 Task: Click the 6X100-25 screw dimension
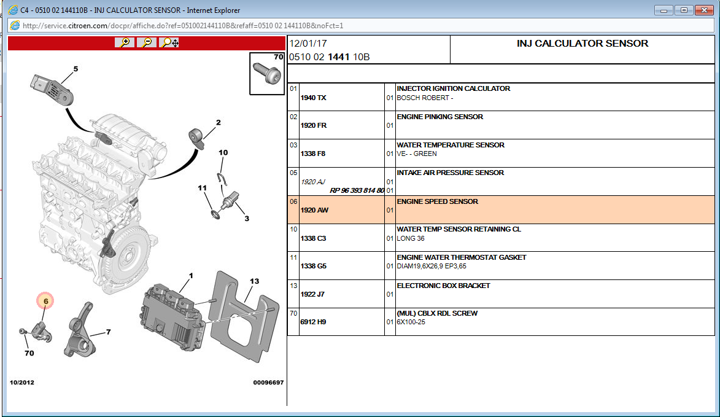click(411, 322)
